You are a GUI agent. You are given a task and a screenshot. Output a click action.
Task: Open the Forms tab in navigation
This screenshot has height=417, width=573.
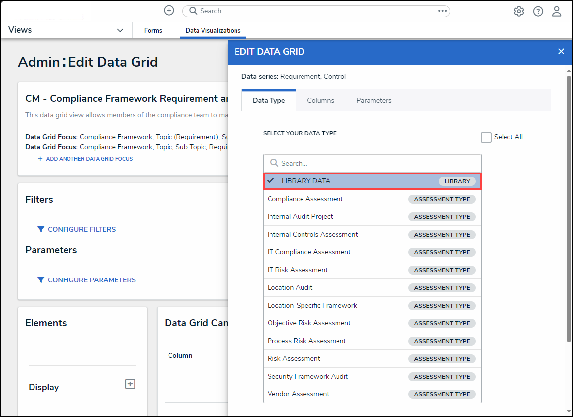click(x=153, y=31)
